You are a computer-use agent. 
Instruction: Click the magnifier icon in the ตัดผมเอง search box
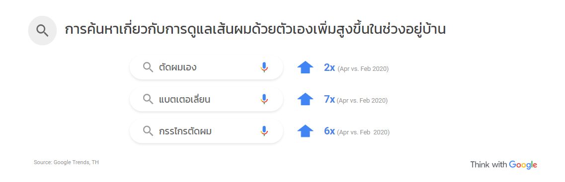148,67
